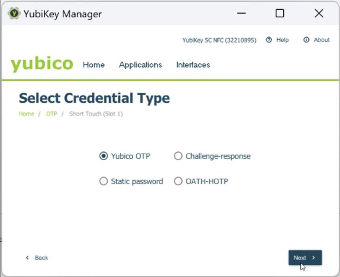Navigate to the OTP breadcrumb link

click(x=51, y=114)
